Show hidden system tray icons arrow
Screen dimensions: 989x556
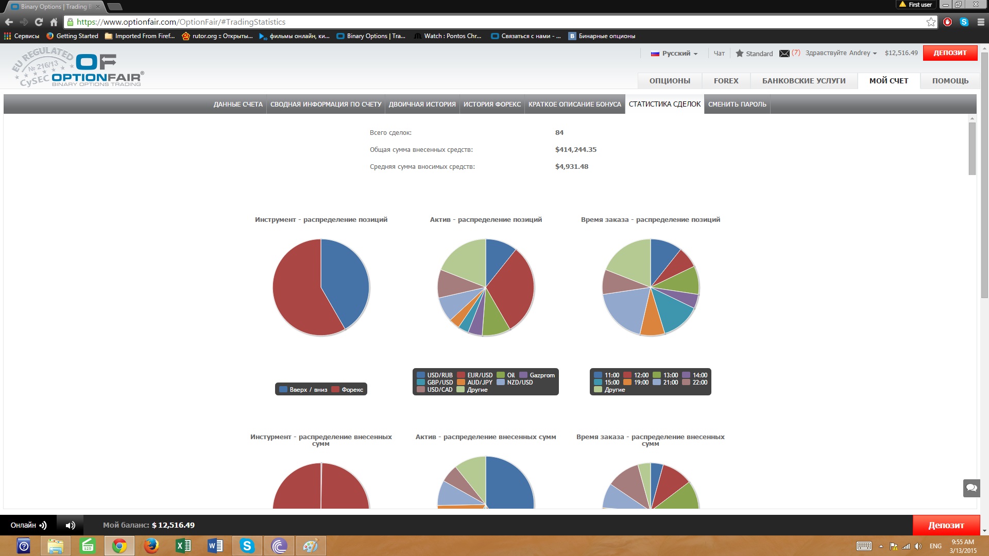pos(881,546)
